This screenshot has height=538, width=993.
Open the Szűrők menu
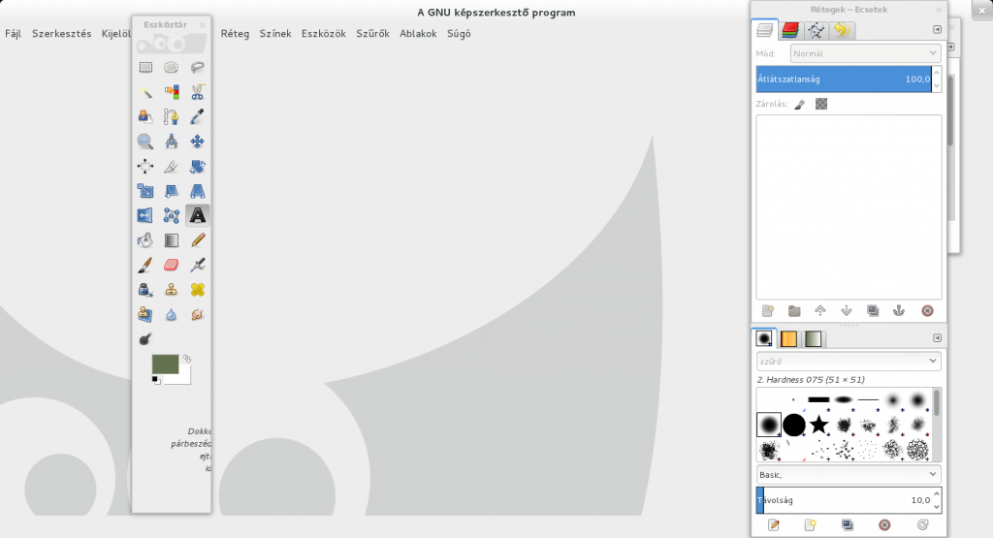coord(373,34)
